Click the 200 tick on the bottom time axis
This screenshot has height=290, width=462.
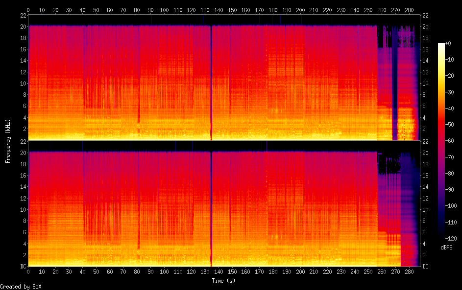point(298,272)
